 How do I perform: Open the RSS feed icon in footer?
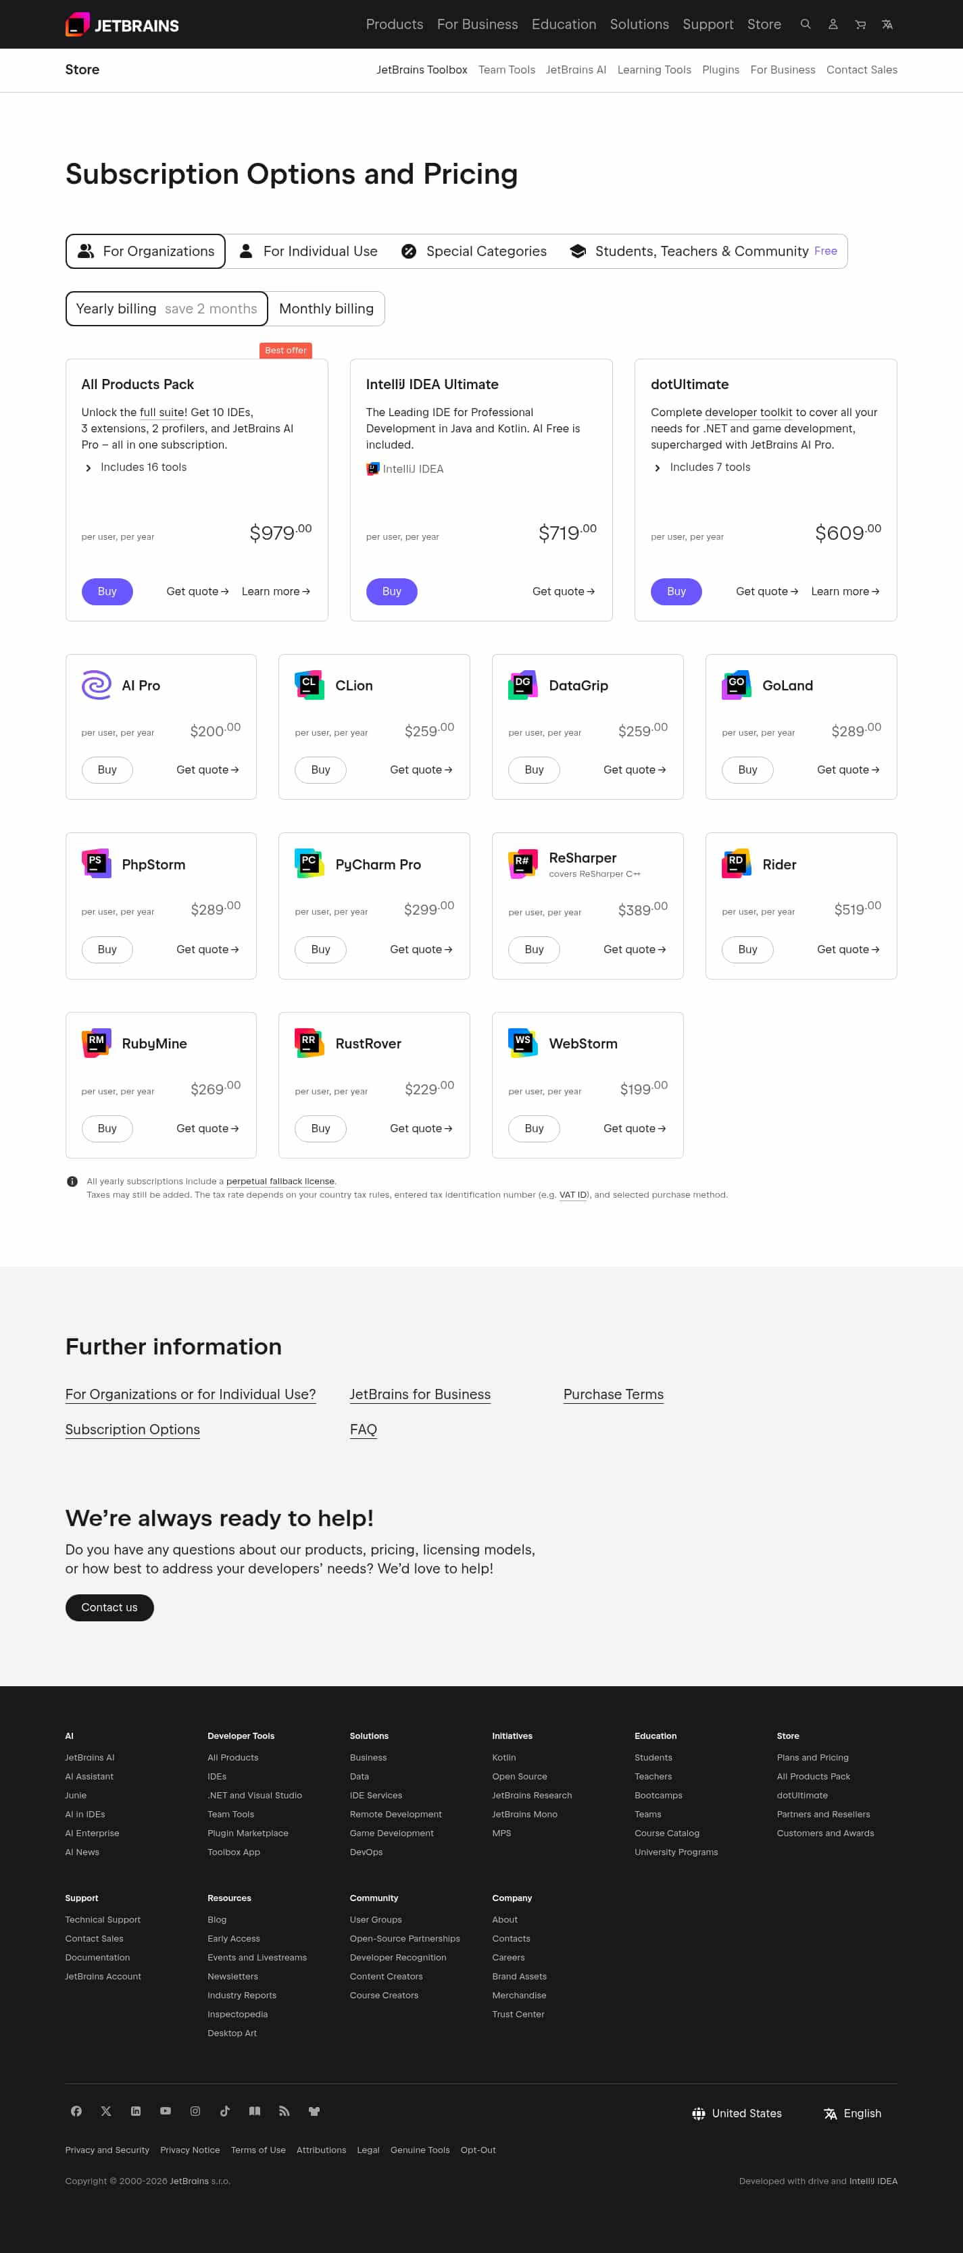click(x=285, y=2110)
